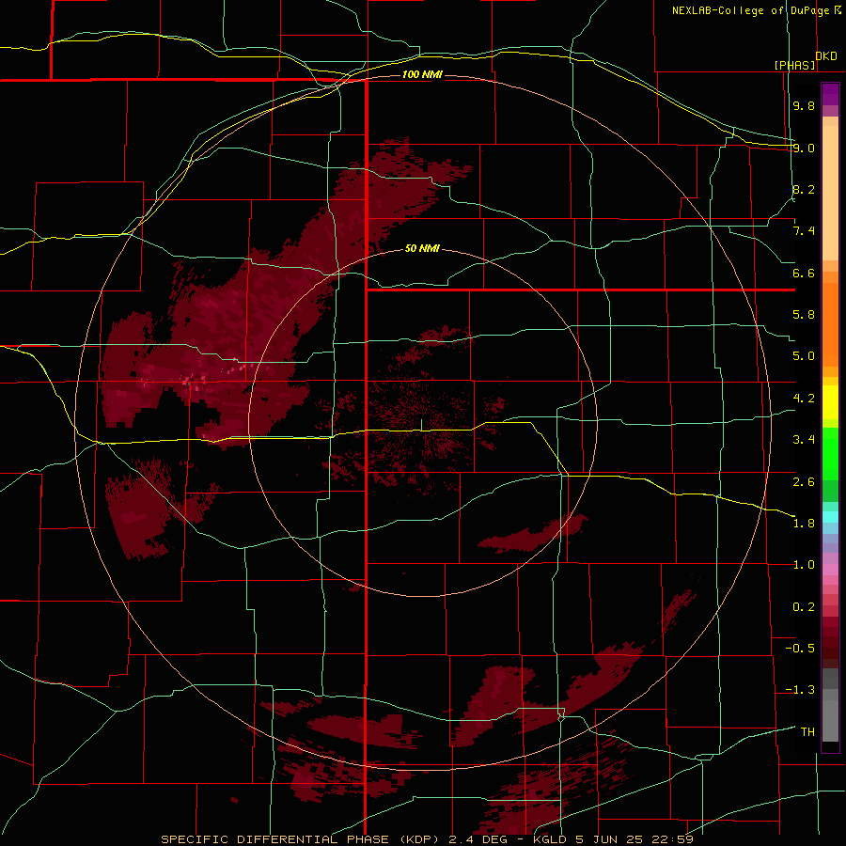Screen dimensions: 846x846
Task: Click the bright green color bar segment
Action: coord(830,454)
